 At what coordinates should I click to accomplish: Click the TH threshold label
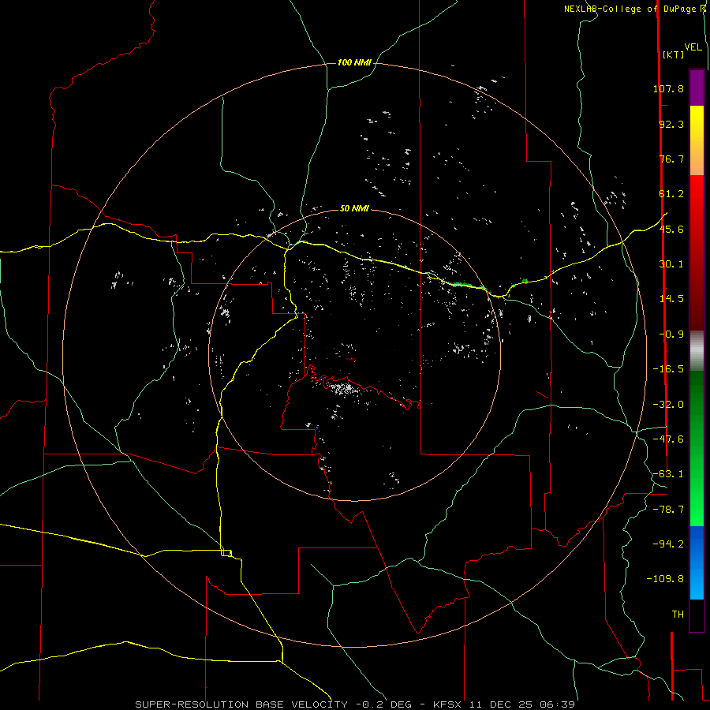tap(678, 615)
